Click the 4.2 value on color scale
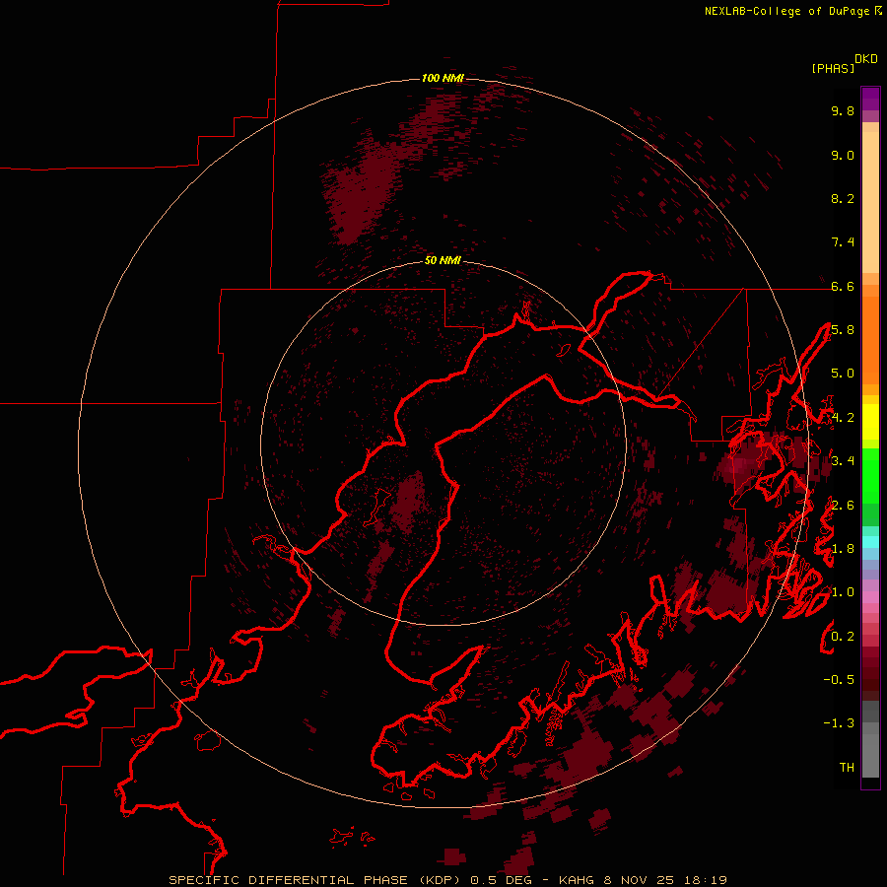This screenshot has width=887, height=887. coord(843,418)
